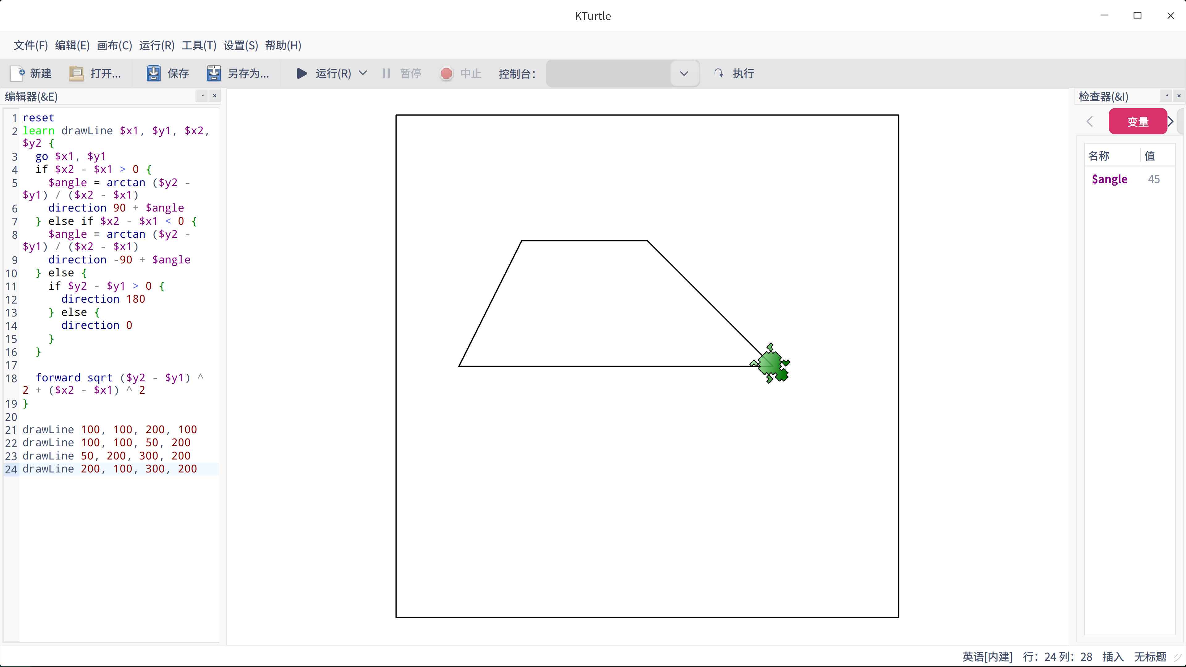The height and width of the screenshot is (667, 1186).
Task: Click the 插入 insert mode status
Action: coord(1113,657)
